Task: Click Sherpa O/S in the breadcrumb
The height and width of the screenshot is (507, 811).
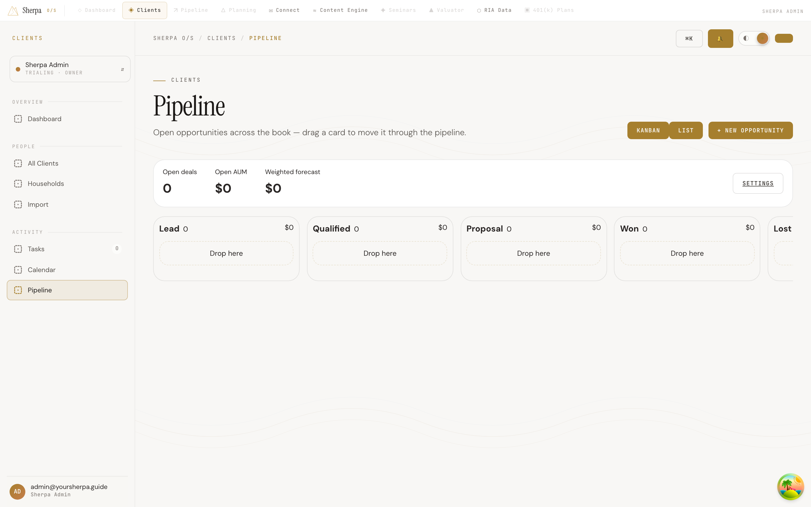Action: click(173, 38)
